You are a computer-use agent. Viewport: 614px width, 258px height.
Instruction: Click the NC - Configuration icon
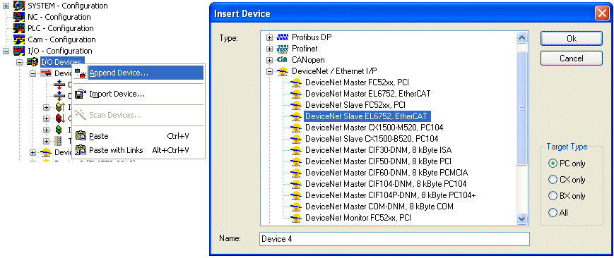(19, 17)
